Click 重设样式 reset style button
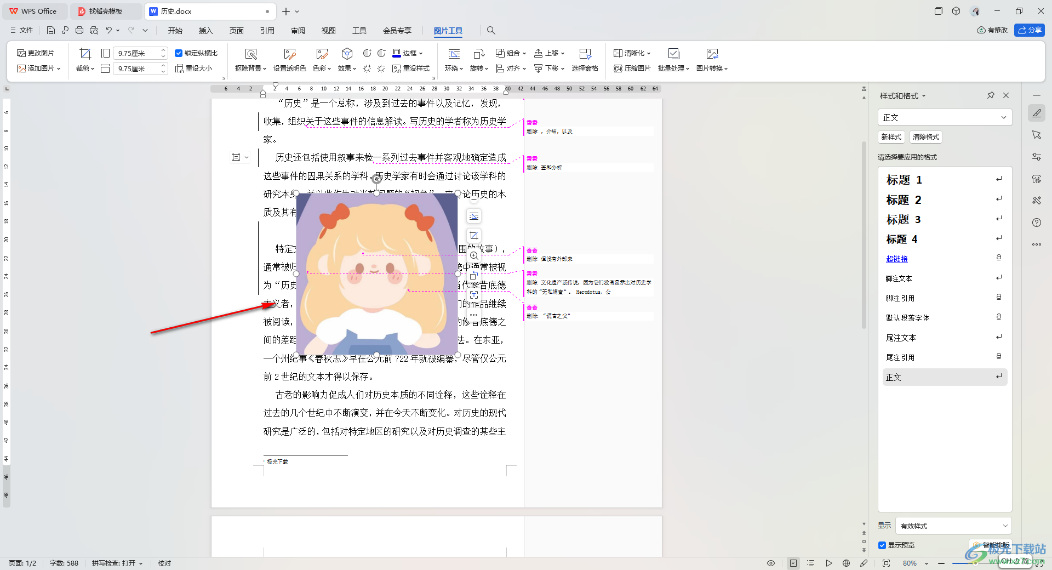Viewport: 1052px width, 570px height. point(411,69)
